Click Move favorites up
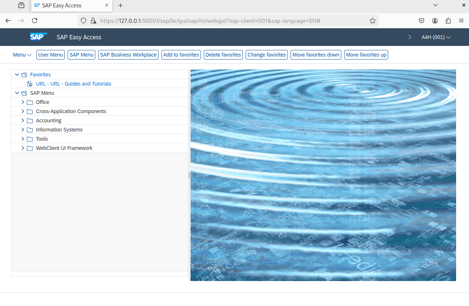 tap(366, 55)
